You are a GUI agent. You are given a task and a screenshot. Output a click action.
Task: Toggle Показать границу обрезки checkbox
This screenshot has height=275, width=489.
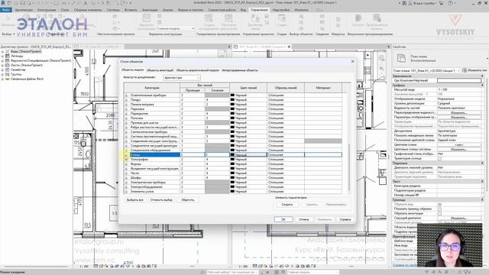point(439,209)
